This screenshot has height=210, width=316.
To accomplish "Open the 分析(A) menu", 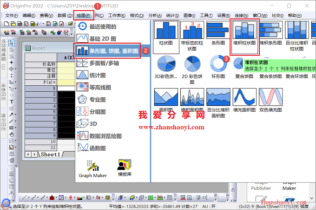I will (155, 15).
